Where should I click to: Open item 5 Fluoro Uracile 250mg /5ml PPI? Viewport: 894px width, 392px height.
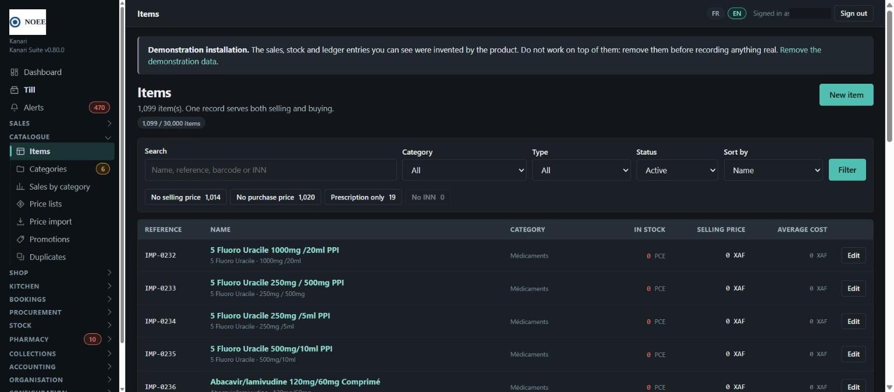270,316
